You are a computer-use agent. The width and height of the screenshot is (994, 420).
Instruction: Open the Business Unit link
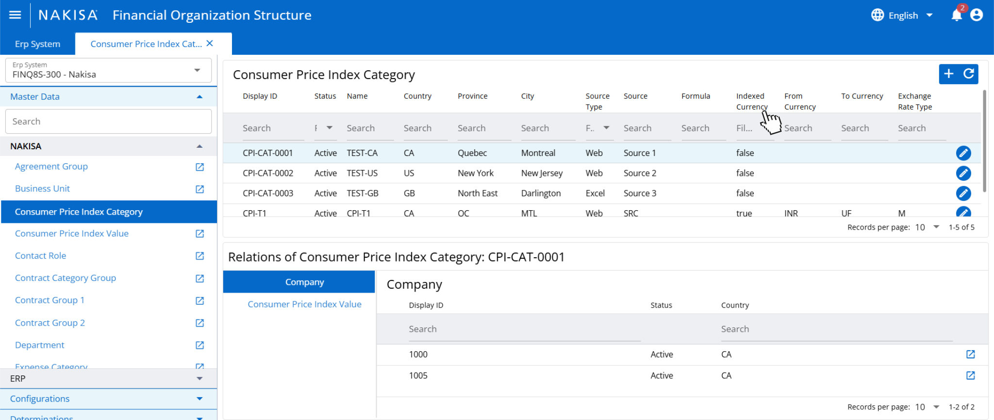coord(42,189)
